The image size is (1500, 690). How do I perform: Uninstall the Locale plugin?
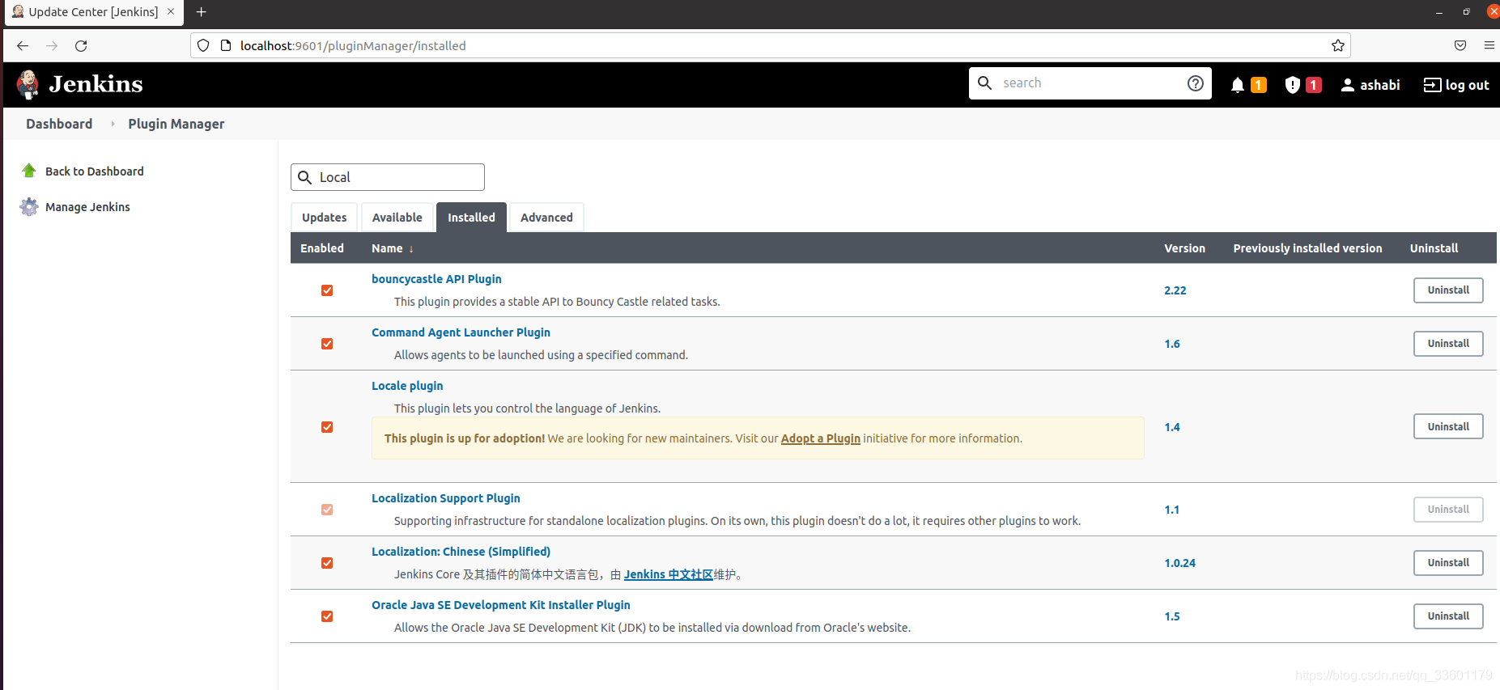click(x=1448, y=427)
